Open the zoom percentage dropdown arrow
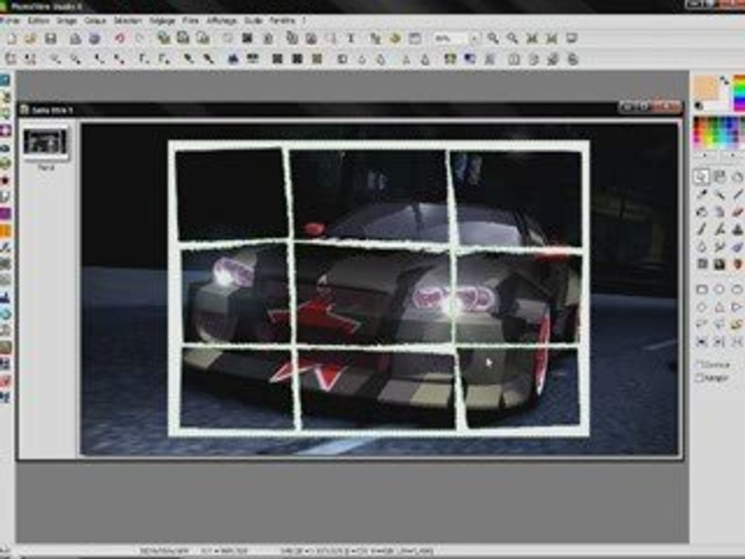The image size is (745, 559). (474, 39)
